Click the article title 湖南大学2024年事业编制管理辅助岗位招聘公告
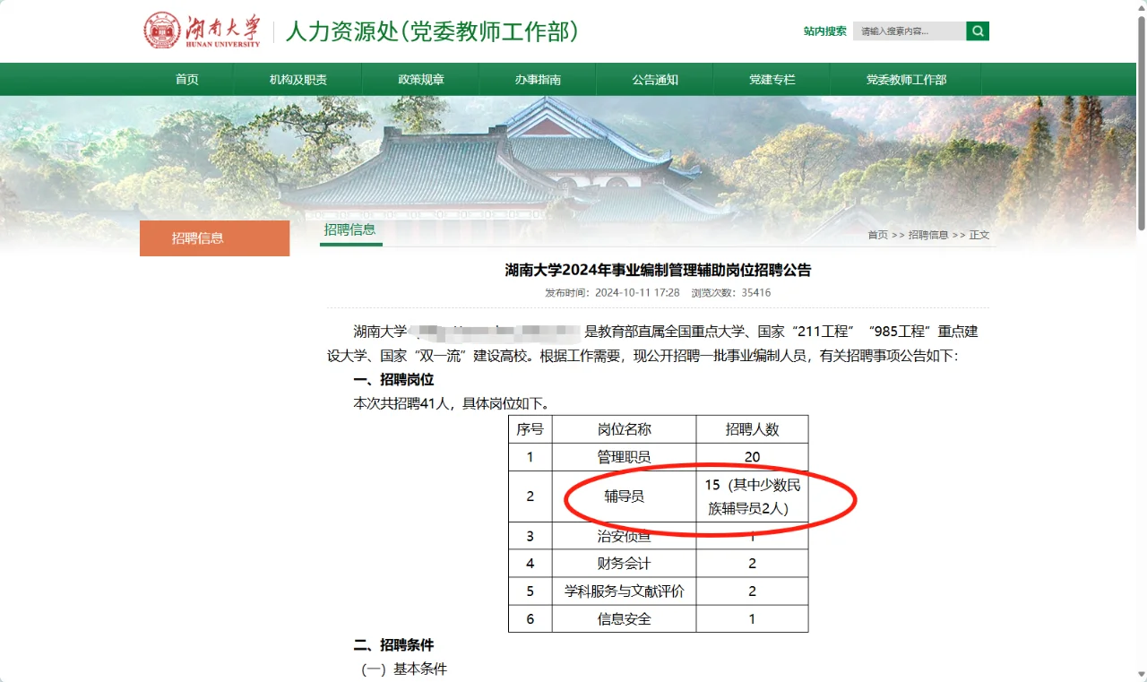This screenshot has width=1147, height=682. (658, 270)
